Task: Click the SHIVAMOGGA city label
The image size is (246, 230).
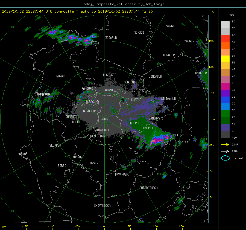Action: 102,206
